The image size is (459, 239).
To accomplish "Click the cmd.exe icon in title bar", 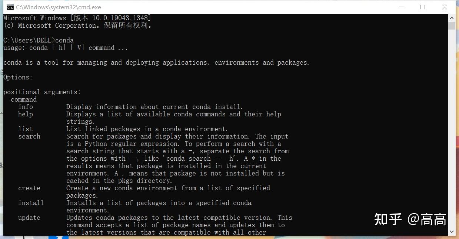I will click(10, 7).
